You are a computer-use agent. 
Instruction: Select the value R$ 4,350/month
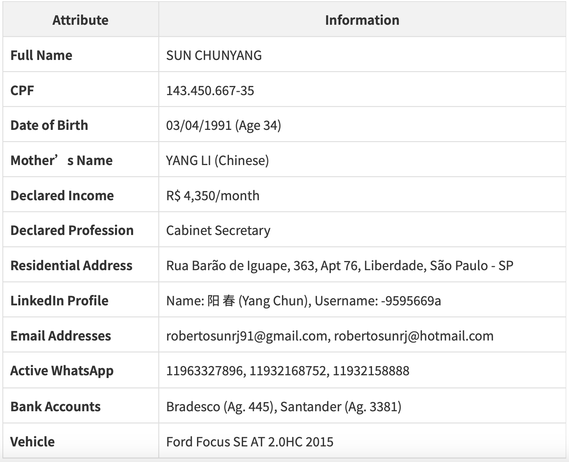click(213, 196)
